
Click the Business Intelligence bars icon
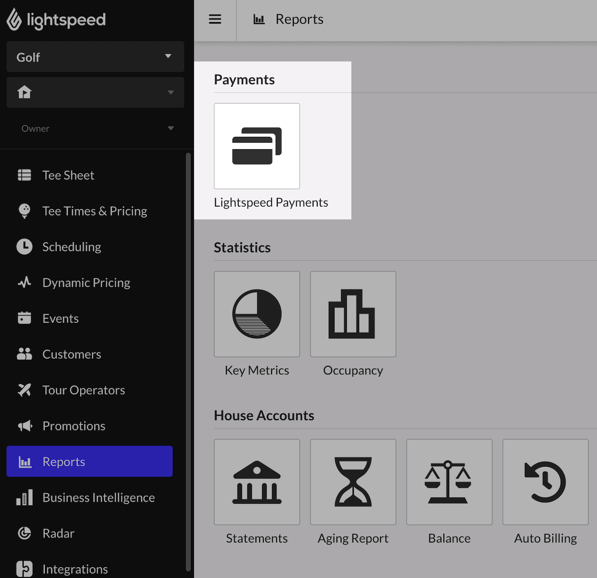point(24,497)
